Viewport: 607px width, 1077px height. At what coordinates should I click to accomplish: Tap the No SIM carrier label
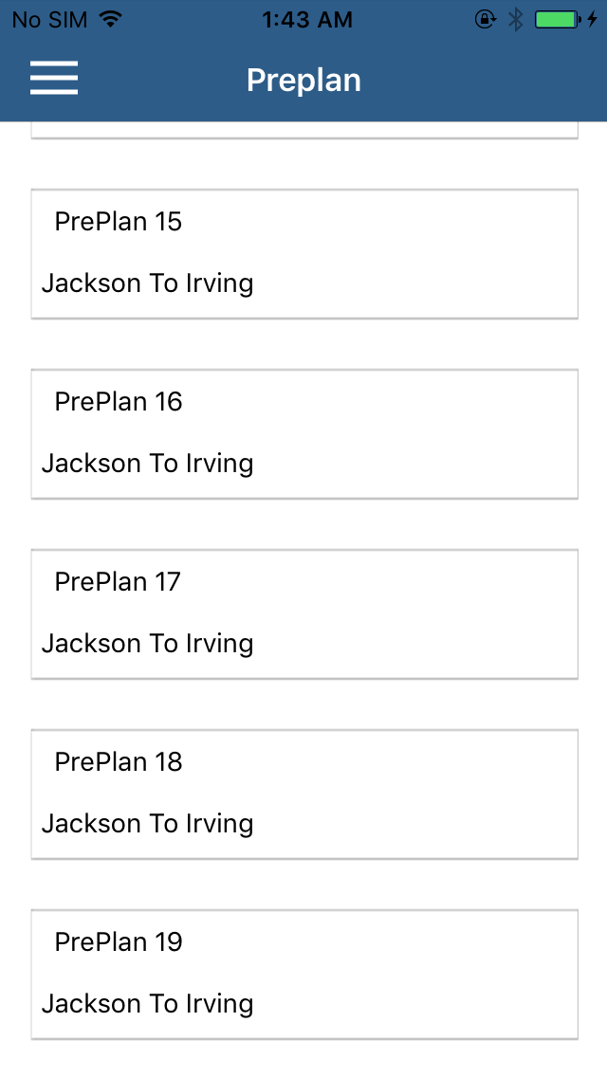click(x=47, y=19)
